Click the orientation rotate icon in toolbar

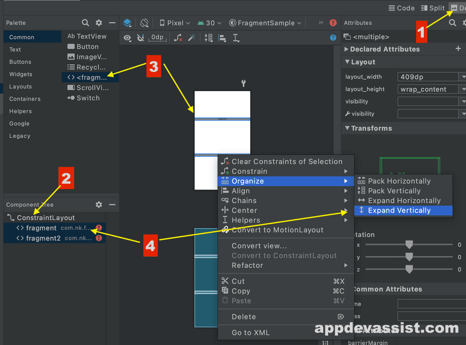tap(144, 23)
